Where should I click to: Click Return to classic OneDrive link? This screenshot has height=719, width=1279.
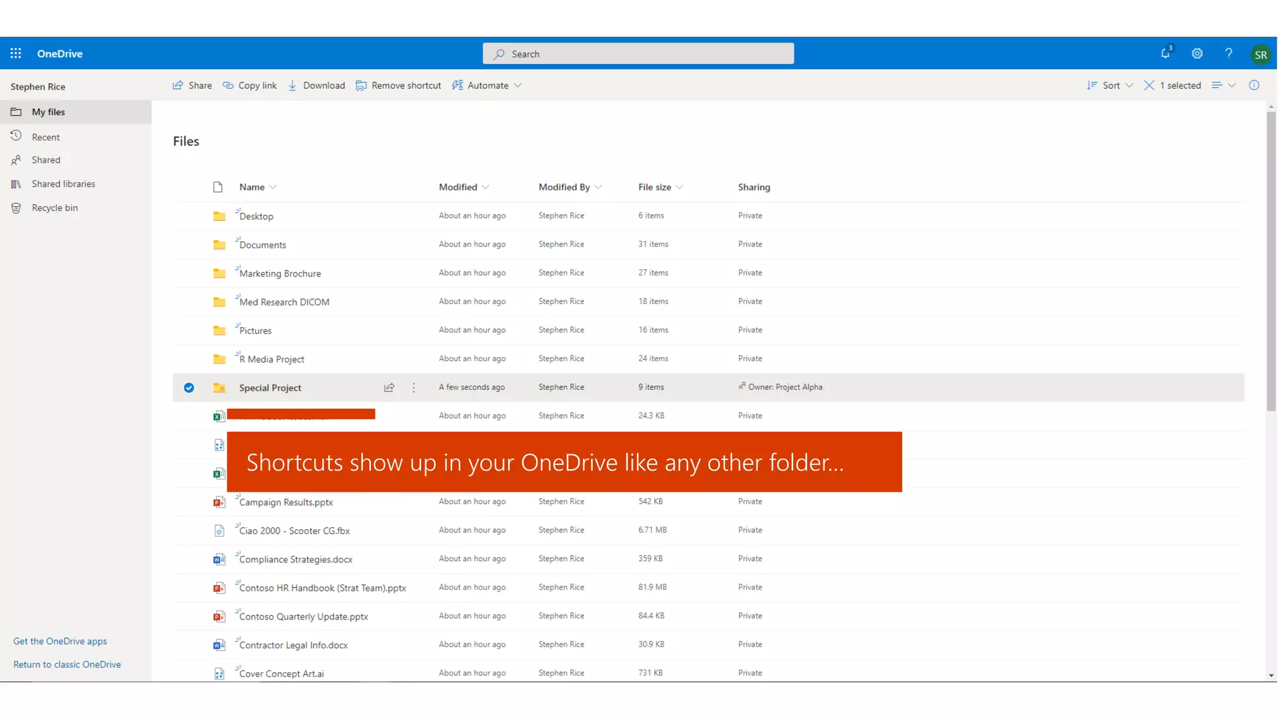click(x=67, y=664)
